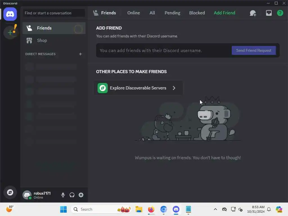
Task: Open Chrome from taskbar
Action: click(x=163, y=209)
